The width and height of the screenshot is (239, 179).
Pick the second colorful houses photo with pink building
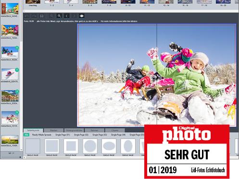coord(10,30)
